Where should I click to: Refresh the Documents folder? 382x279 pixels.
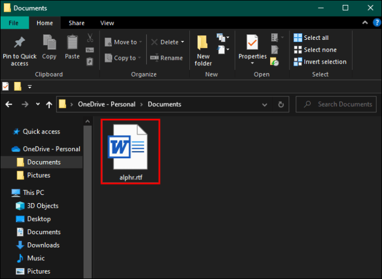[281, 105]
